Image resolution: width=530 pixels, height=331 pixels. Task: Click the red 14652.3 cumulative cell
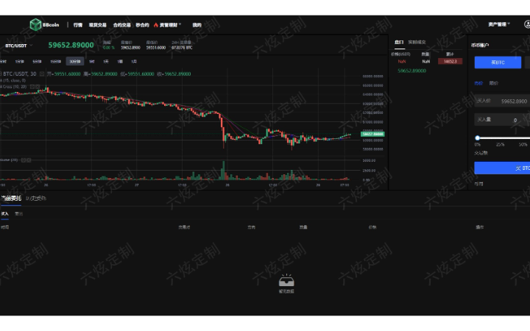(451, 62)
